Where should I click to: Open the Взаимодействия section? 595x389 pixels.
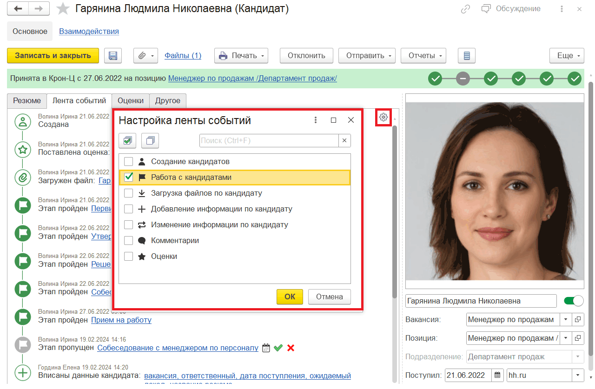point(89,32)
